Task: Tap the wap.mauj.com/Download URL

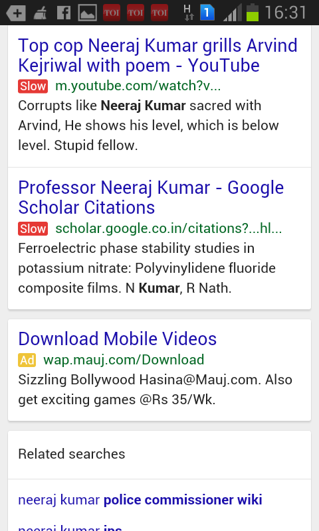Action: (x=124, y=360)
